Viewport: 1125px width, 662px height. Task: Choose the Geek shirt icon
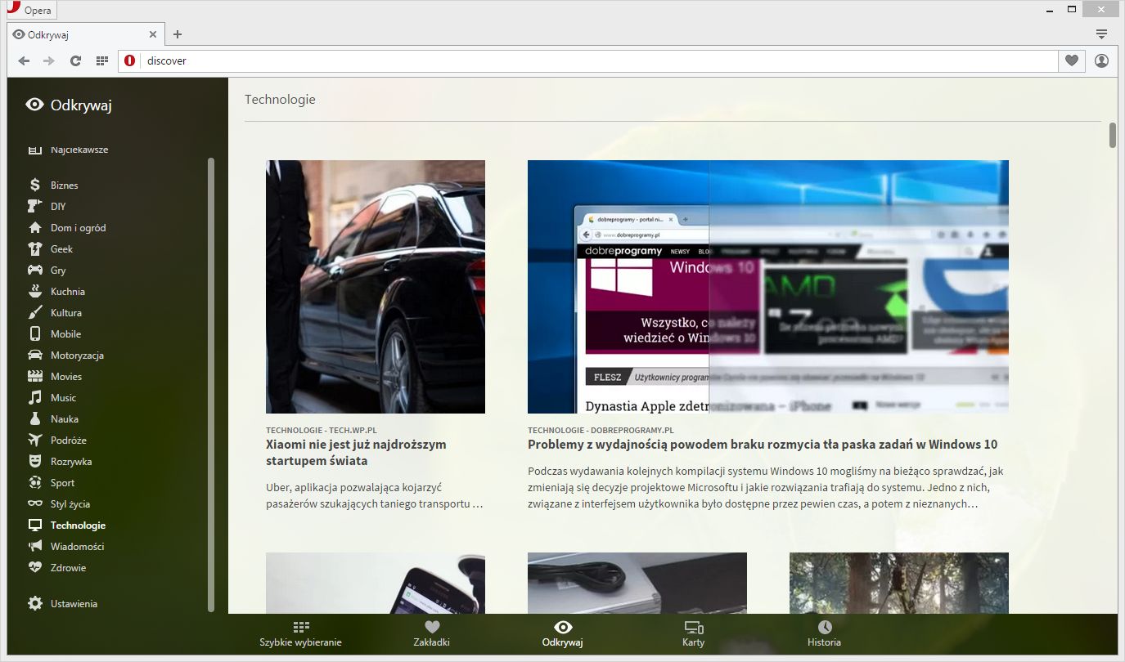click(x=34, y=249)
